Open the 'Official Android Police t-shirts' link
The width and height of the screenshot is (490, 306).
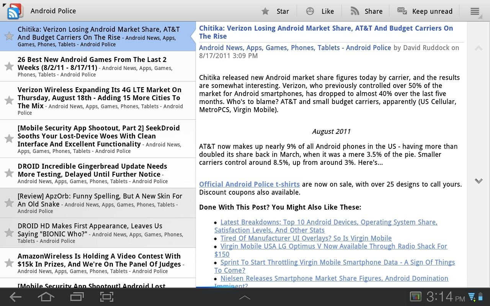coord(249,184)
